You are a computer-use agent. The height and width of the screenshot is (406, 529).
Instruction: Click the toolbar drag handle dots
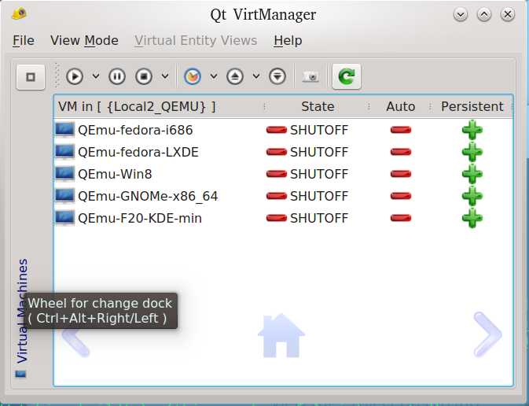(57, 76)
